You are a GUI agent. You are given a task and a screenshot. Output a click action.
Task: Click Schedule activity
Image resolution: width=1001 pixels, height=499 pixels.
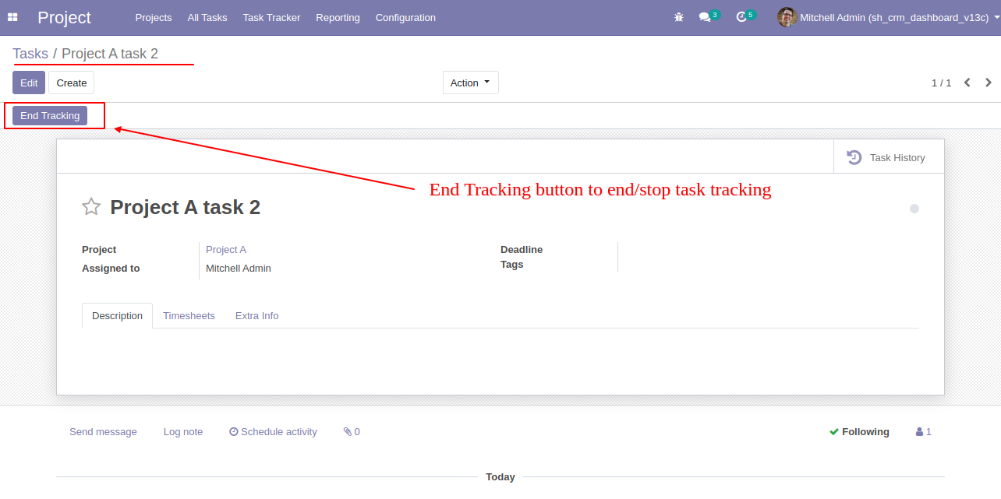(273, 431)
